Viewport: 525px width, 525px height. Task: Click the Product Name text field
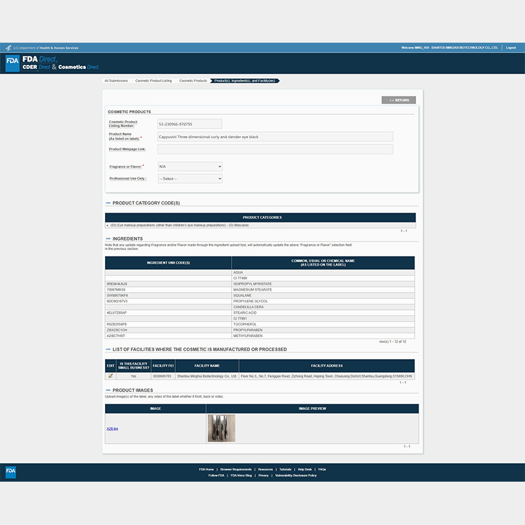point(275,136)
